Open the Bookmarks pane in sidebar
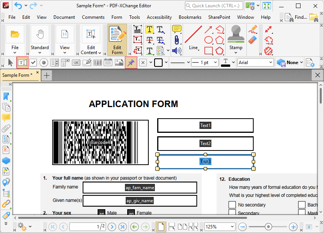 pos(6,96)
